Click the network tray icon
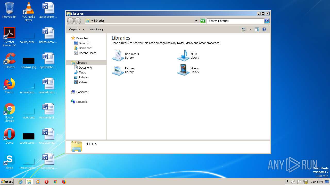The image size is (330, 185). coord(306,182)
